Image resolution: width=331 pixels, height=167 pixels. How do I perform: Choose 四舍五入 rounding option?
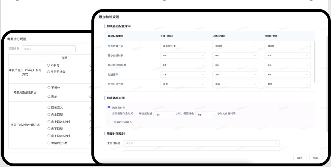click(x=49, y=107)
